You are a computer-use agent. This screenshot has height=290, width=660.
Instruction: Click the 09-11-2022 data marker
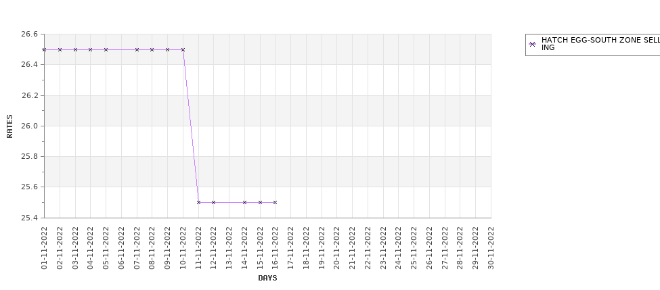point(167,49)
